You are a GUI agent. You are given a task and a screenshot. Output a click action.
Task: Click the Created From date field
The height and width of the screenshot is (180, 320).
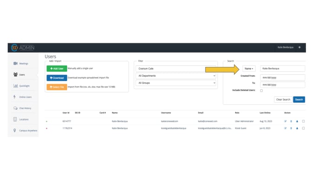click(282, 78)
